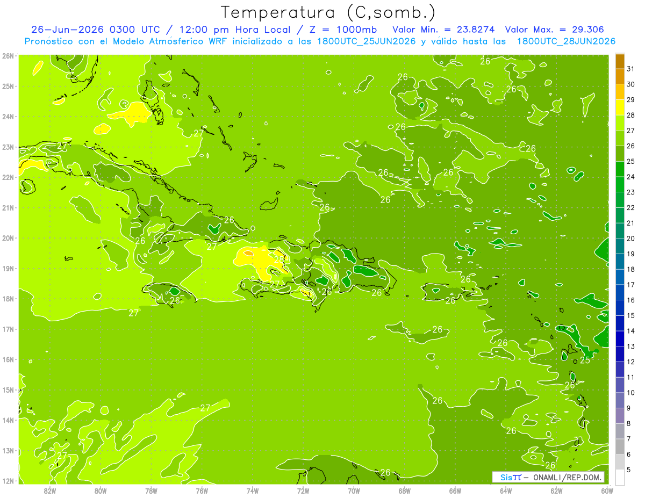Click the '29' value label on the color scale
This screenshot has height=498, width=645.
pos(630,100)
